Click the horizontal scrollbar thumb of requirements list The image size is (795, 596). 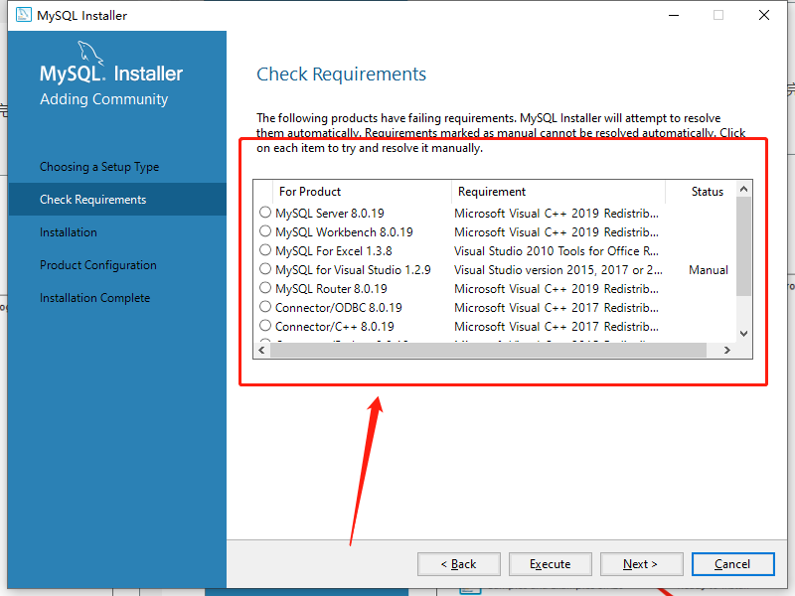click(x=488, y=351)
